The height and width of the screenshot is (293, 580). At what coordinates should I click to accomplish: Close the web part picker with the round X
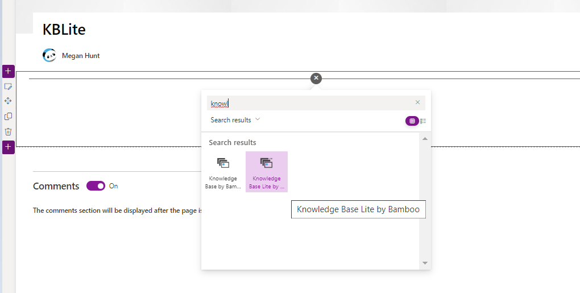point(316,79)
